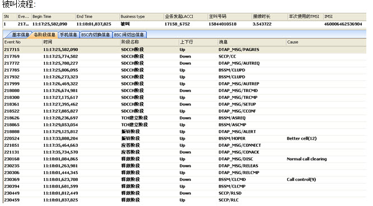Screen dimensions: 373x206
Task: Sort by the Event No column header
Action: click(x=22, y=42)
